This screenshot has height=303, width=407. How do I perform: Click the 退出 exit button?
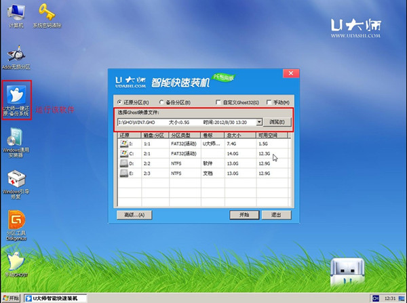276,214
